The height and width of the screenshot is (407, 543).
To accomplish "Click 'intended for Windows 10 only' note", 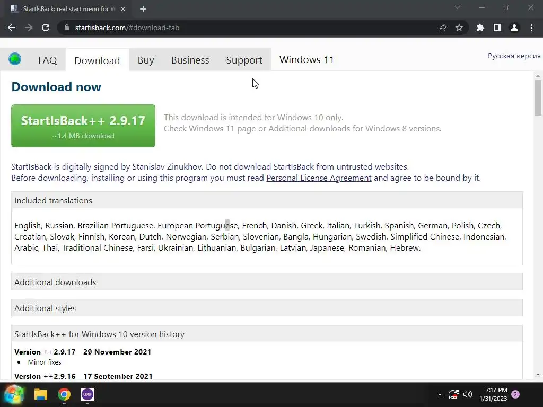I will (253, 117).
